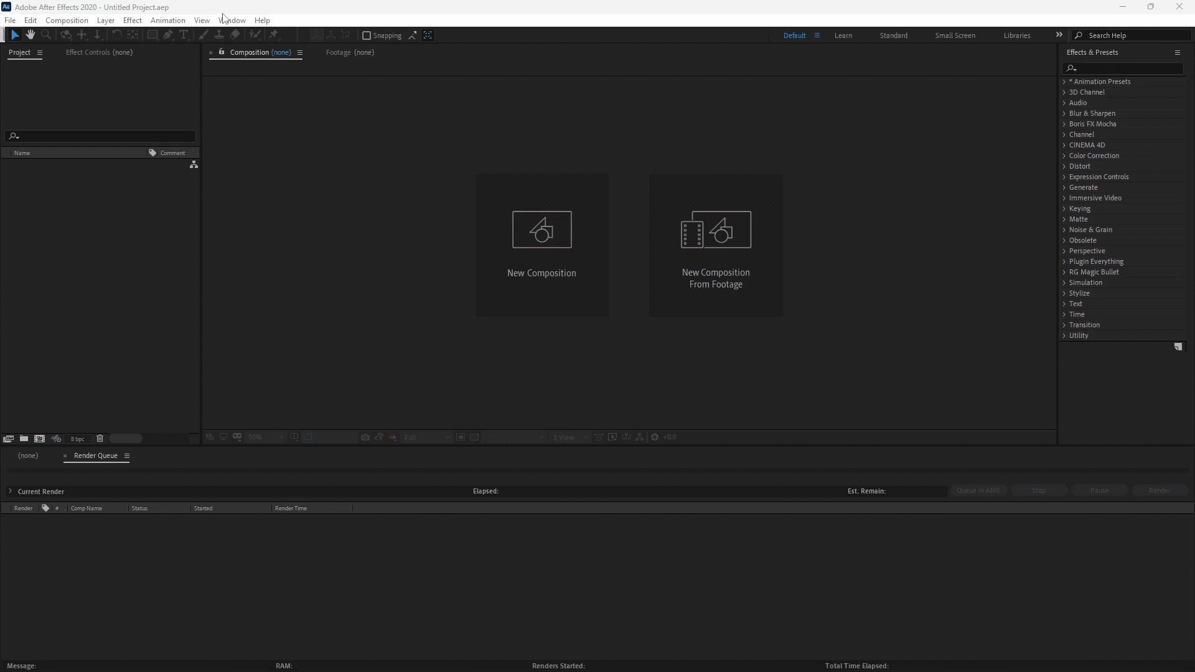Switch to the Standard workspace
Image resolution: width=1195 pixels, height=672 pixels.
894,35
